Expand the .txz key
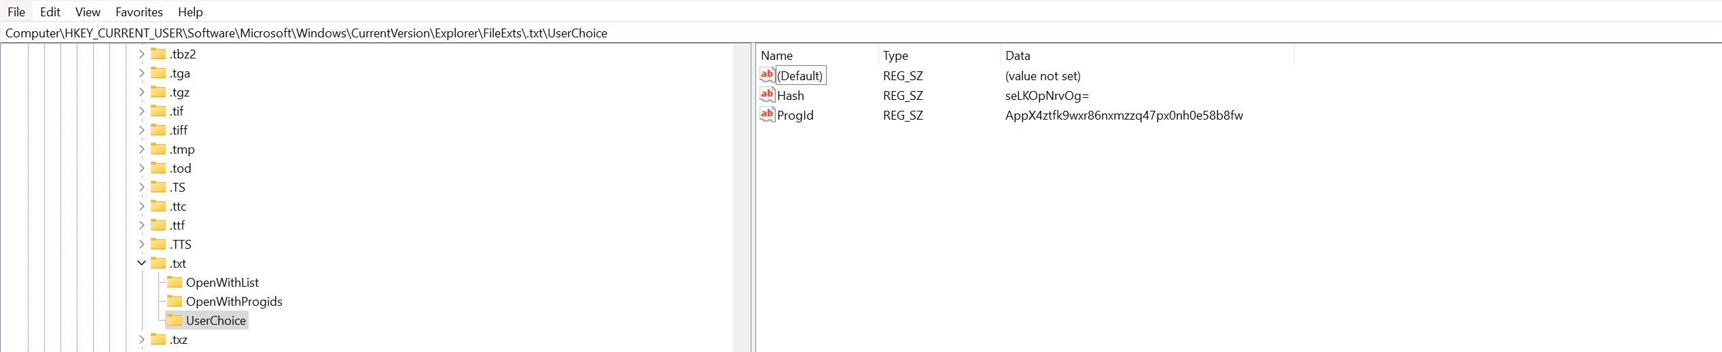This screenshot has height=352, width=1722. [141, 339]
